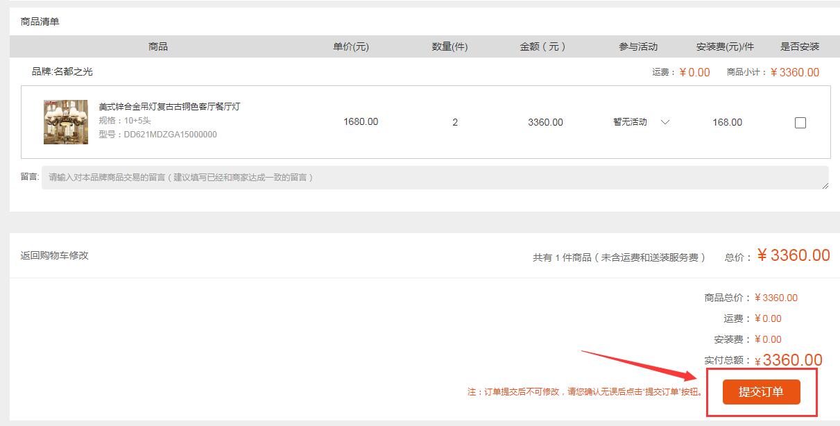Click the 留言 message input field
The width and height of the screenshot is (840, 426).
435,177
